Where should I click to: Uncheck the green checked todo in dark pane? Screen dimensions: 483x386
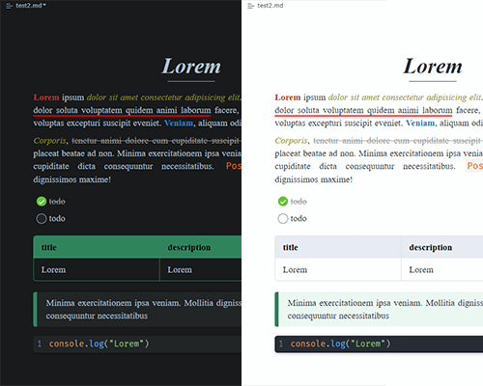click(x=42, y=202)
